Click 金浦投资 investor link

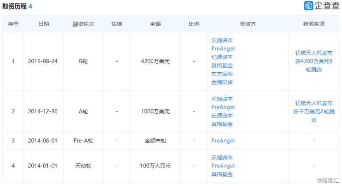click(222, 82)
